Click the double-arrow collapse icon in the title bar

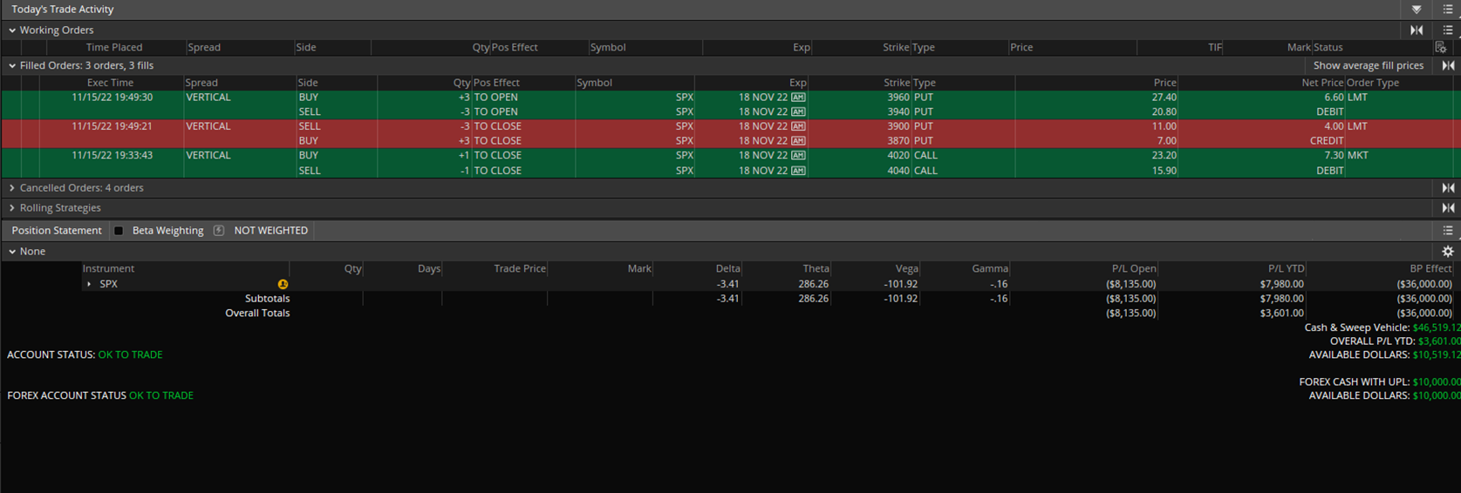(1417, 10)
